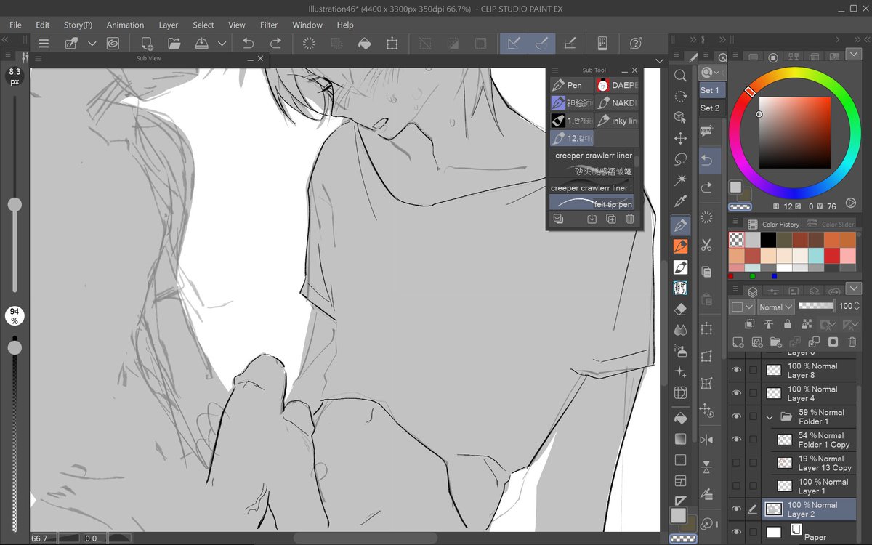Toggle the eye icon on Layer 13 Copy
The image size is (872, 545).
[736, 463]
